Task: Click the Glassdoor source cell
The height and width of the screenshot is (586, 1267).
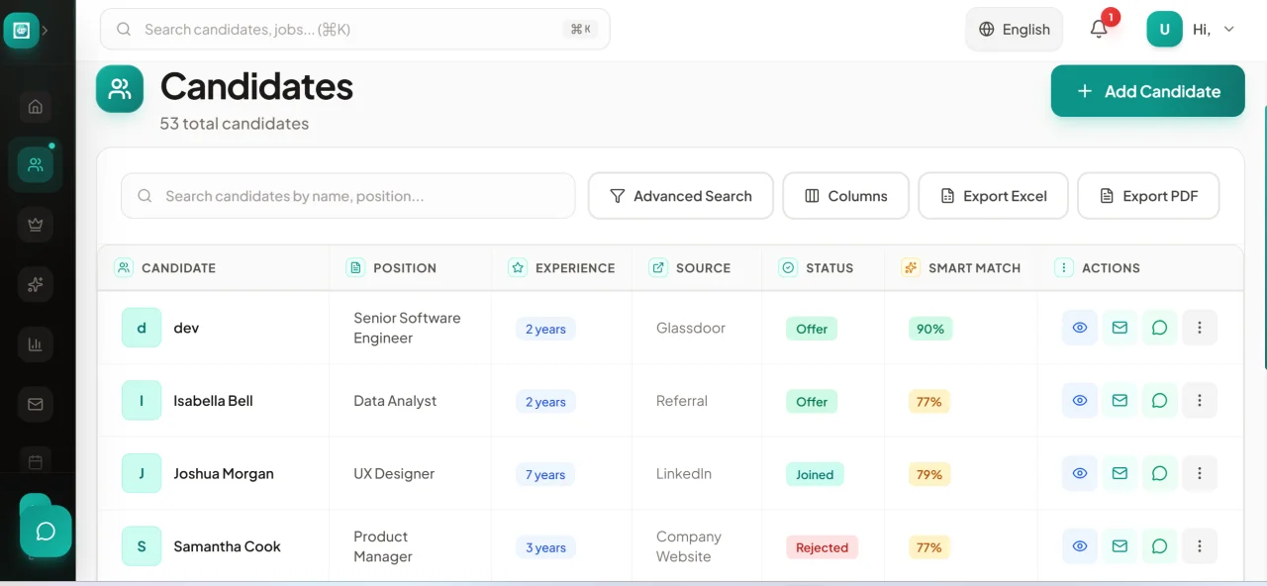Action: 691,328
